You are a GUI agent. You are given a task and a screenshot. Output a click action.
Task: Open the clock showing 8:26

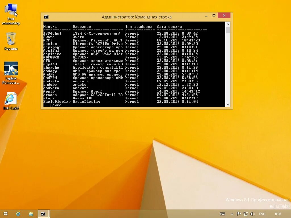[x=278, y=214]
